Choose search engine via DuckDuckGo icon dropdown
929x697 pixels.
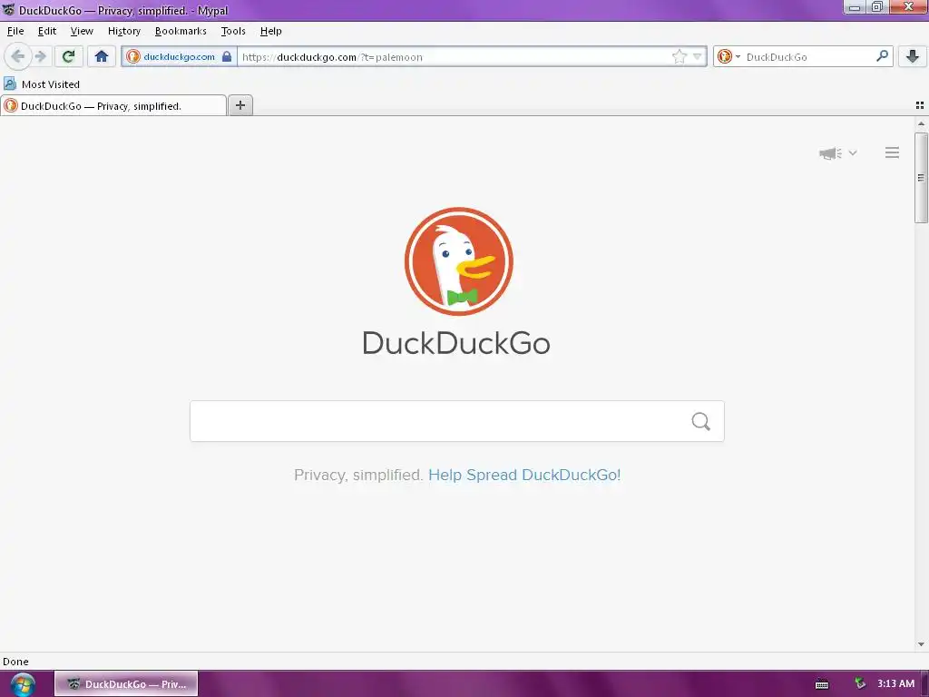(729, 57)
